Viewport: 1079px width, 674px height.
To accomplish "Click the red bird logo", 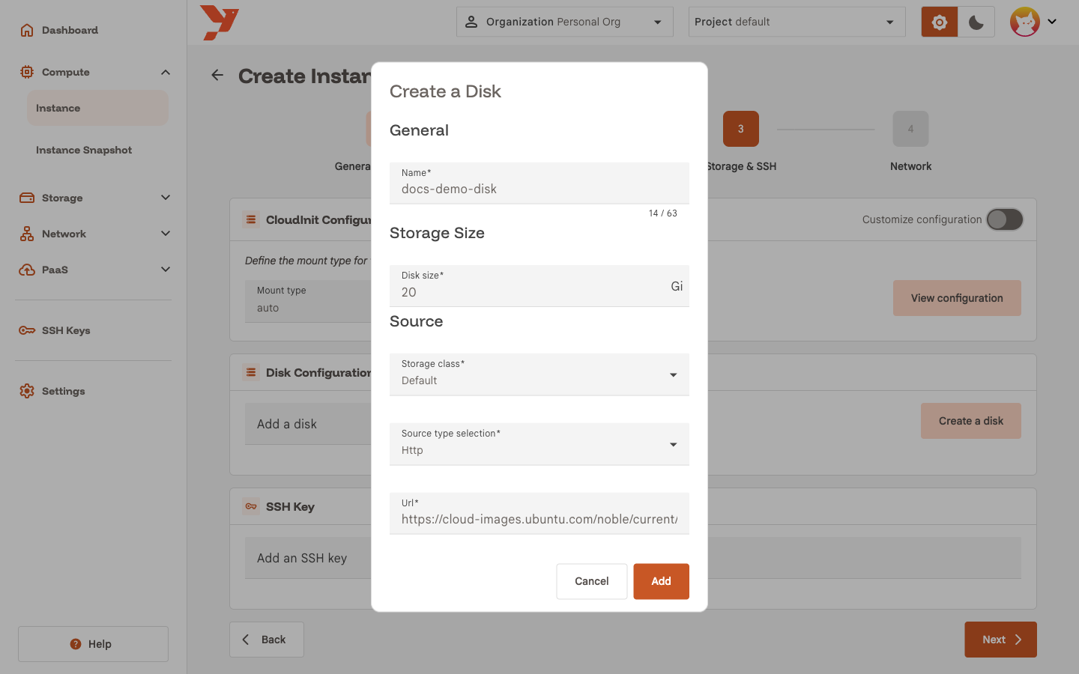I will point(219,22).
